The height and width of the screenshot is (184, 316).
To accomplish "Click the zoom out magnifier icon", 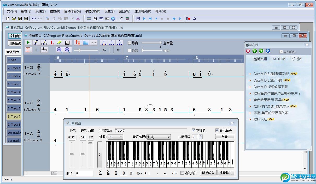I will [x=60, y=50].
